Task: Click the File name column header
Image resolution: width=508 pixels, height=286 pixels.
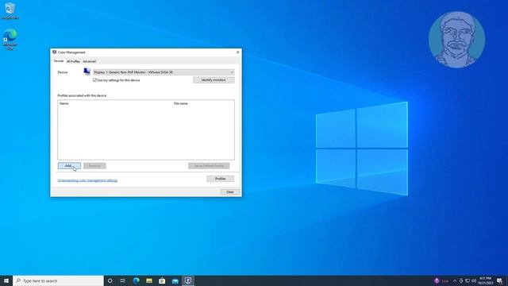Action: point(181,103)
